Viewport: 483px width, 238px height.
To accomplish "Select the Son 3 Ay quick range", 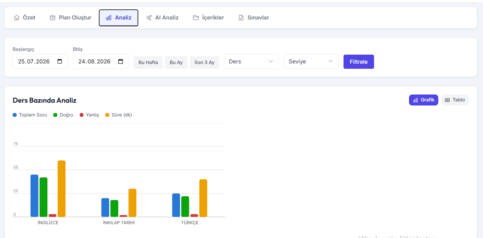I will 204,62.
